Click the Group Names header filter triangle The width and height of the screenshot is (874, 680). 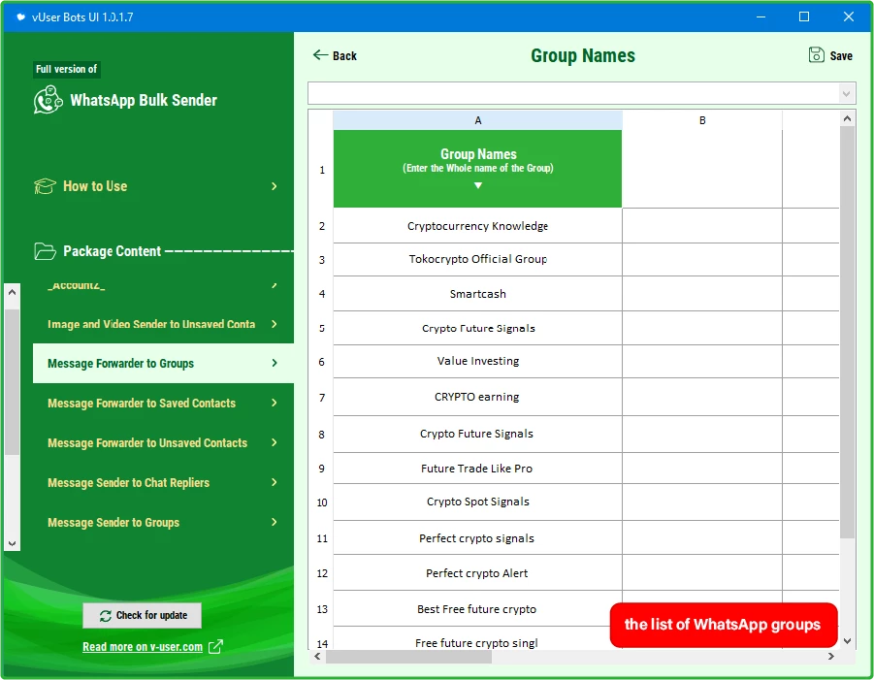477,185
